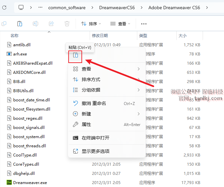
Task: Click Adobe Dreamweaver CS6 breadcrumb
Action: (174, 8)
